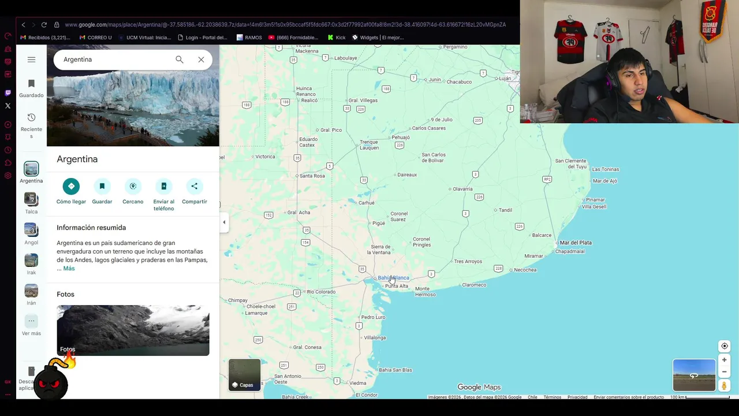The image size is (739, 416).
Task: Clear the Argentina search with X
Action: 201,60
